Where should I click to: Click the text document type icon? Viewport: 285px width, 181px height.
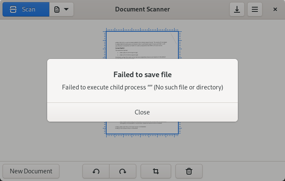pos(57,9)
